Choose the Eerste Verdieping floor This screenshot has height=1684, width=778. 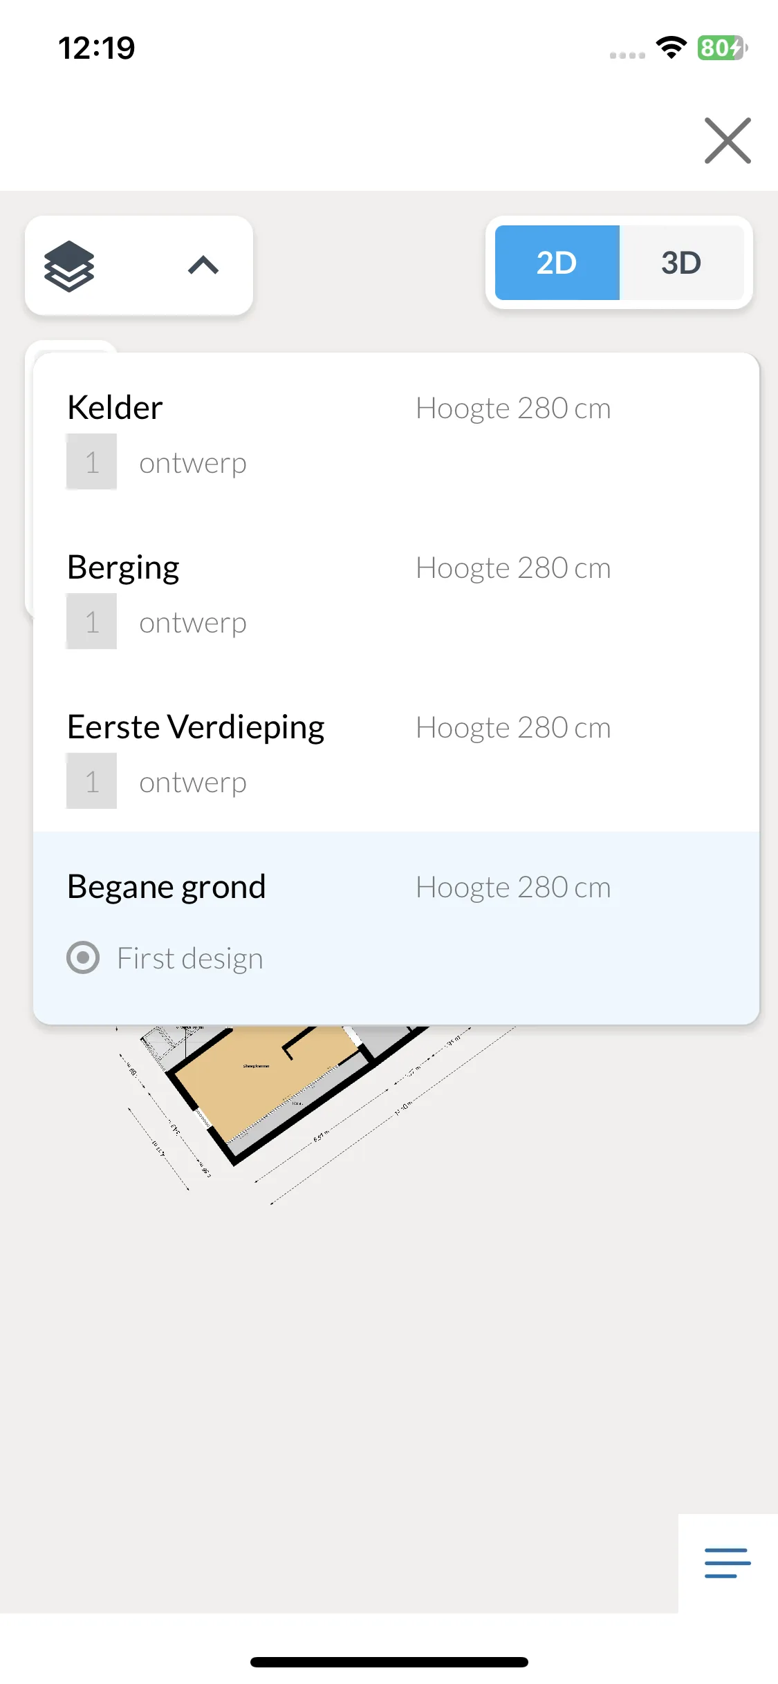[x=196, y=728]
